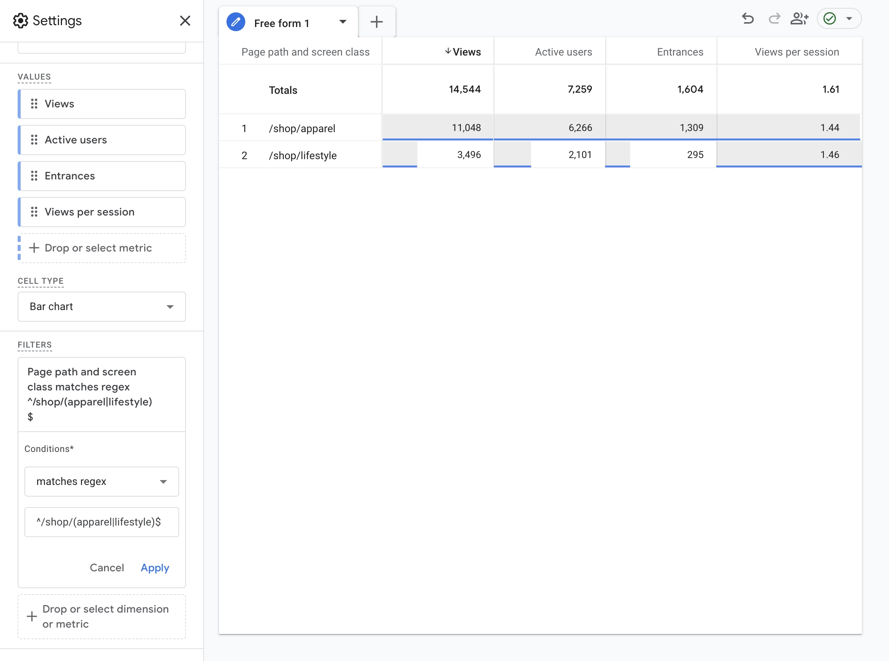Click the Views per session column header
Image resolution: width=889 pixels, height=661 pixels.
(797, 52)
